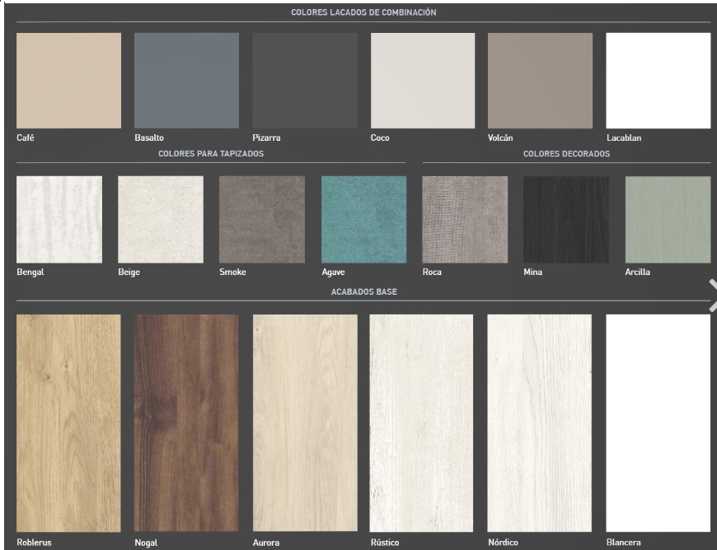Choose the Mina black decorated swatch

tap(566, 219)
